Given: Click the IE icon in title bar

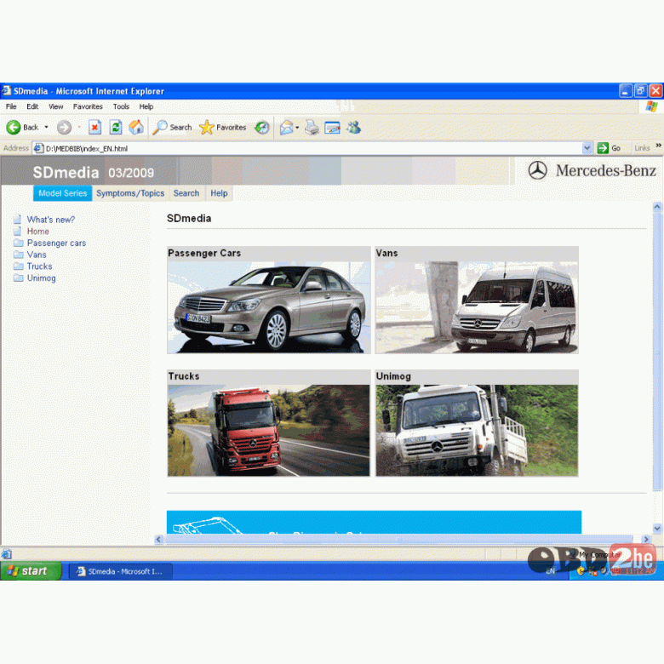Looking at the screenshot, I should pyautogui.click(x=6, y=90).
